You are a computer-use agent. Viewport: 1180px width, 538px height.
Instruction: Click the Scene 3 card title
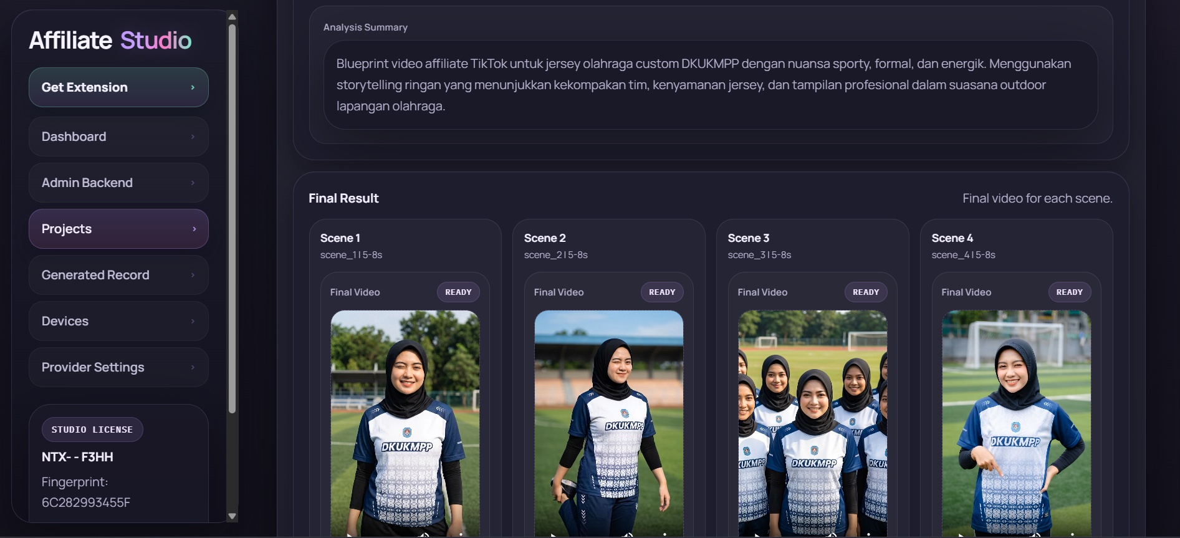[749, 238]
